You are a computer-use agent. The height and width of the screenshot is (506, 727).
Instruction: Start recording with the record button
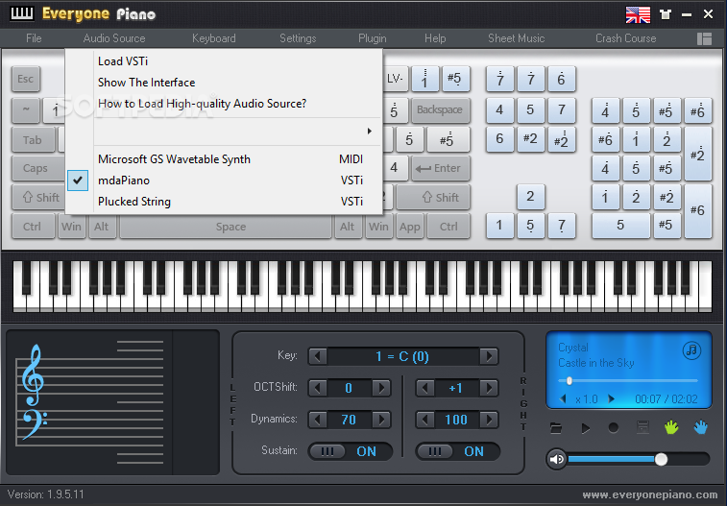pyautogui.click(x=613, y=427)
